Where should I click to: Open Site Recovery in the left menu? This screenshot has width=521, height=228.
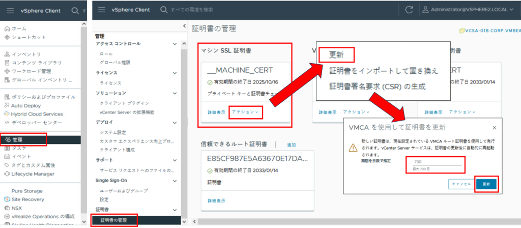(x=24, y=199)
